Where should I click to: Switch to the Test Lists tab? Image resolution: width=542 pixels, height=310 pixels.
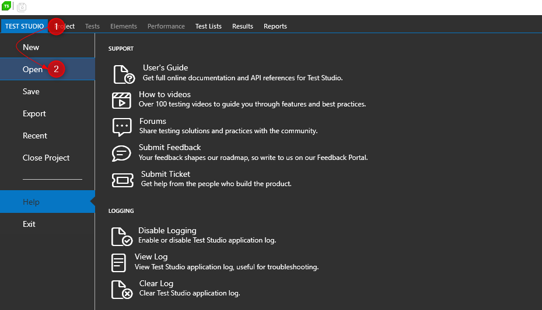pos(208,26)
